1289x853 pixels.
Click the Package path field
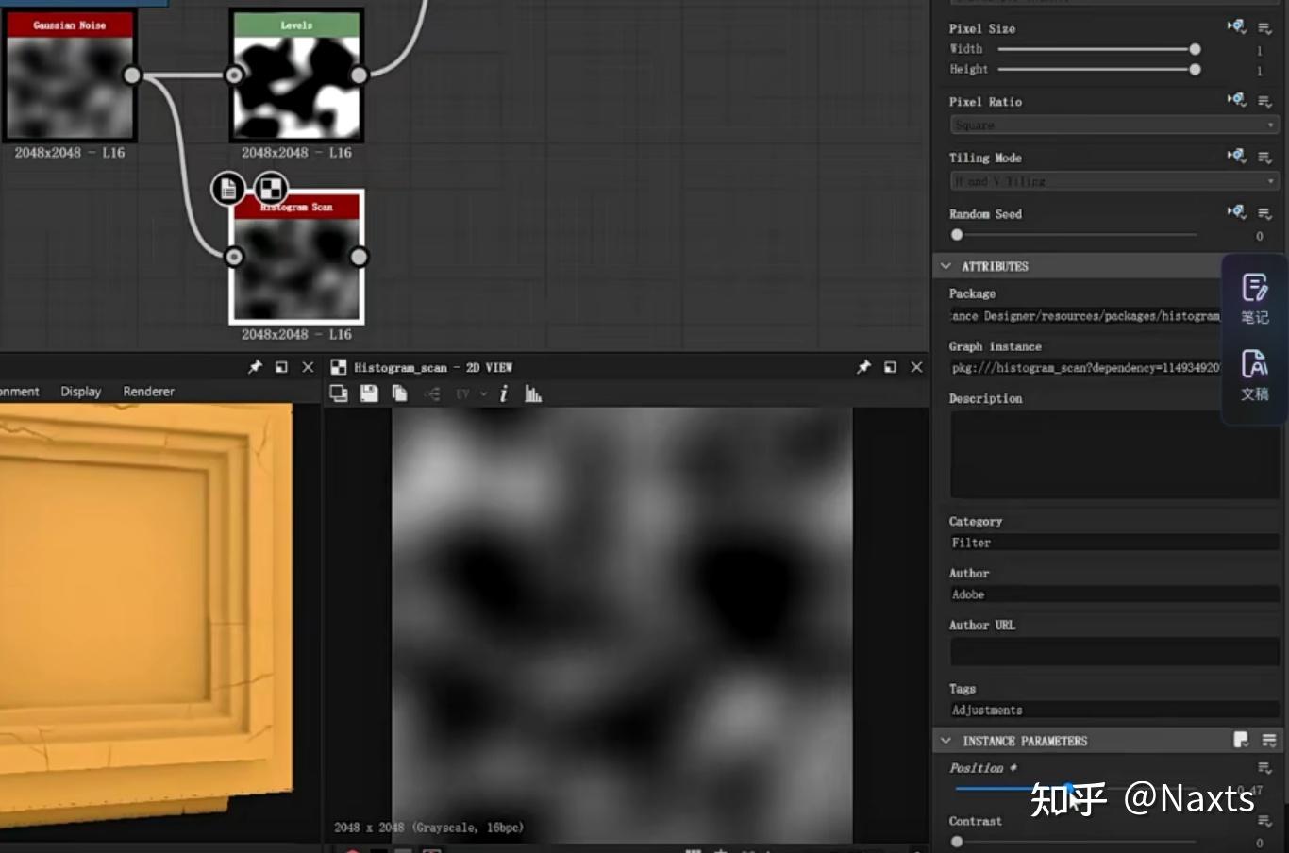[1085, 316]
